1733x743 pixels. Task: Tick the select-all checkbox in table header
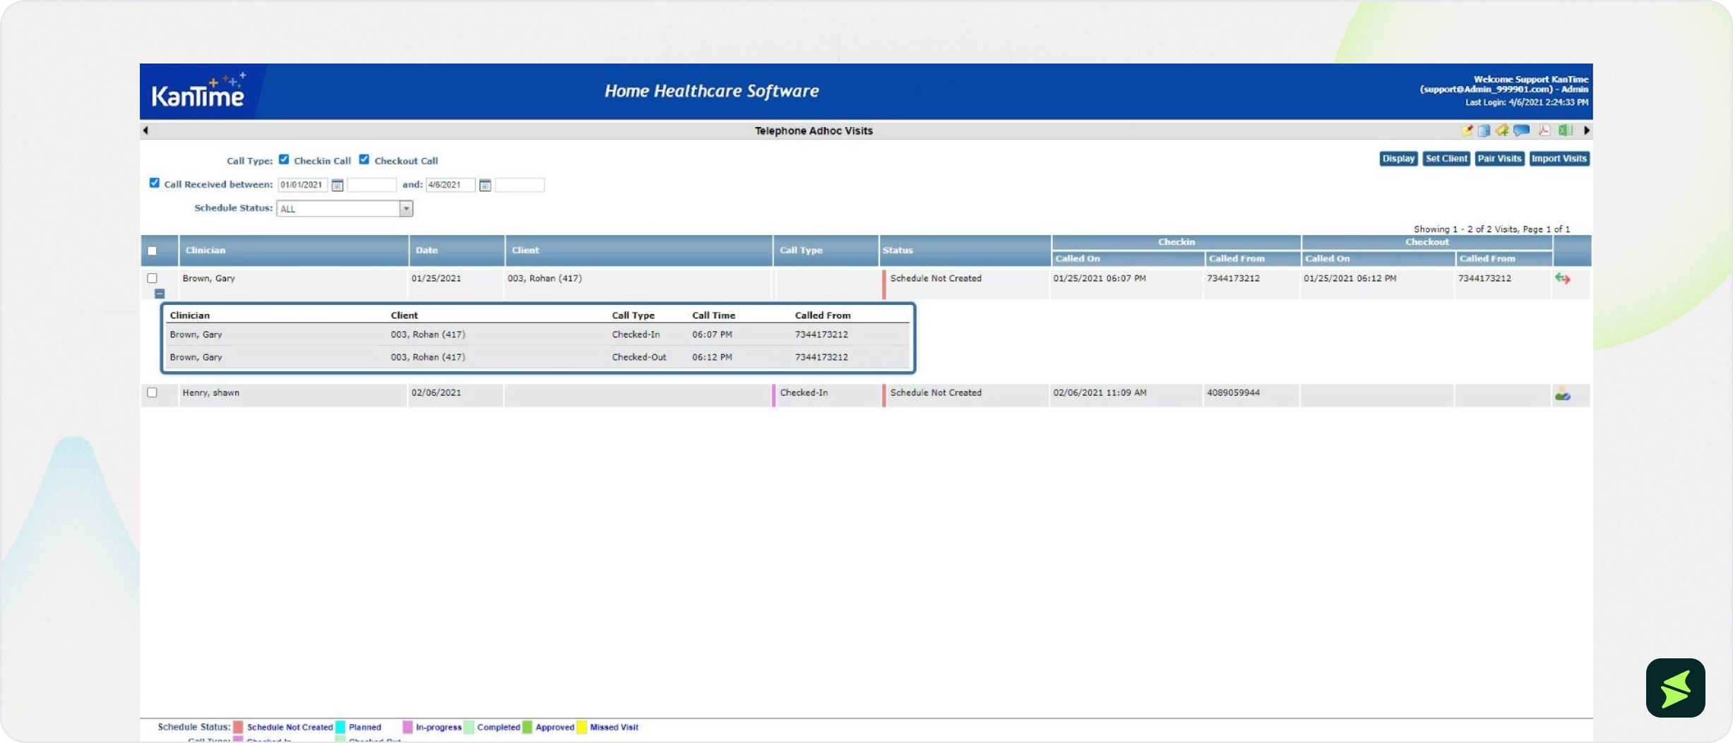tap(152, 250)
